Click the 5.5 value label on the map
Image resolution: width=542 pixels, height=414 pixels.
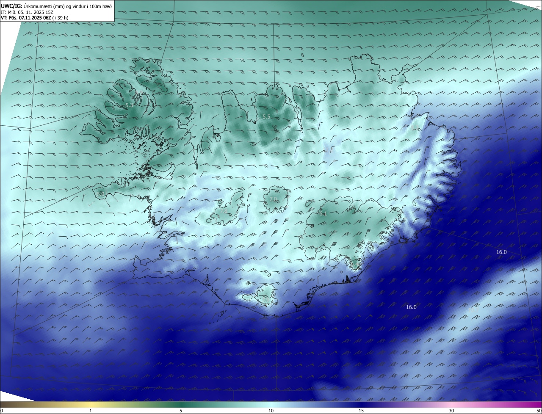click(x=266, y=116)
